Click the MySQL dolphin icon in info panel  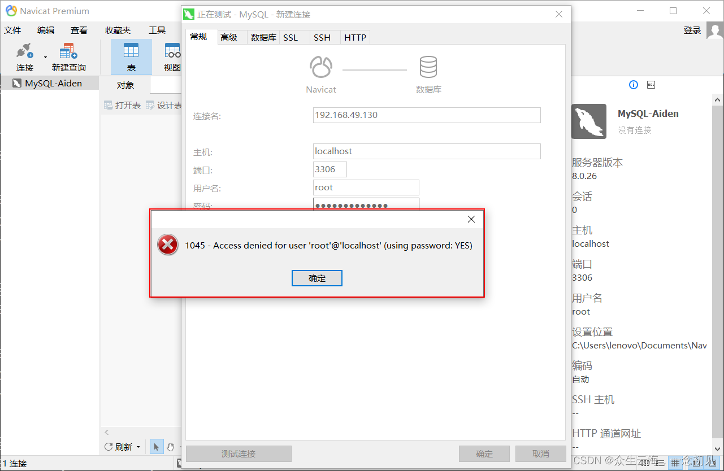[x=589, y=121]
